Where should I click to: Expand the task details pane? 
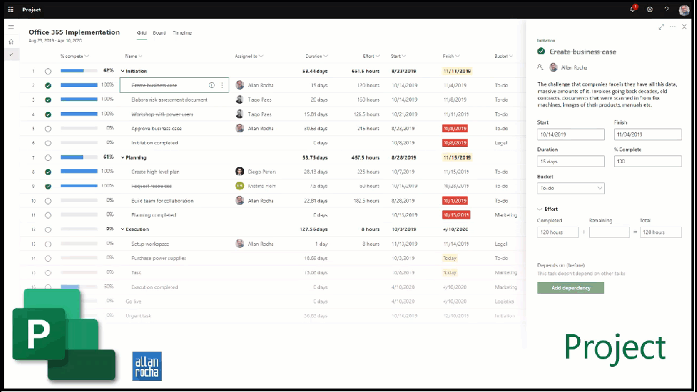click(661, 27)
